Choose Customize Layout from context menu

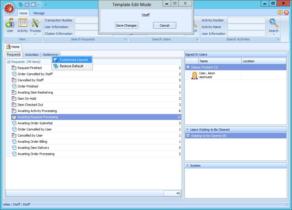click(x=74, y=60)
